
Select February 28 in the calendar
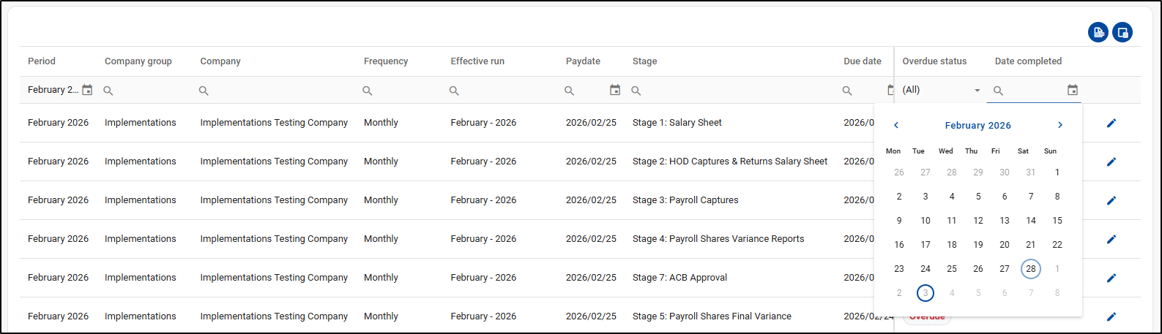pos(1030,269)
